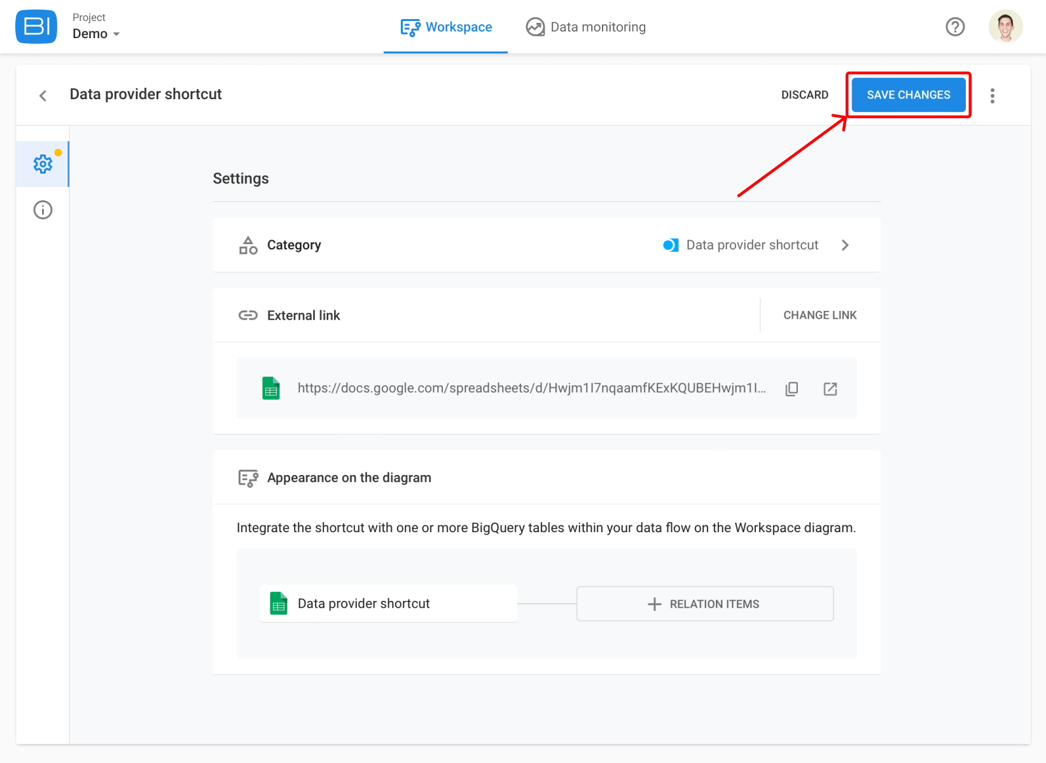Screen dimensions: 1046x763
Task: Click the External link label
Action: pos(303,315)
